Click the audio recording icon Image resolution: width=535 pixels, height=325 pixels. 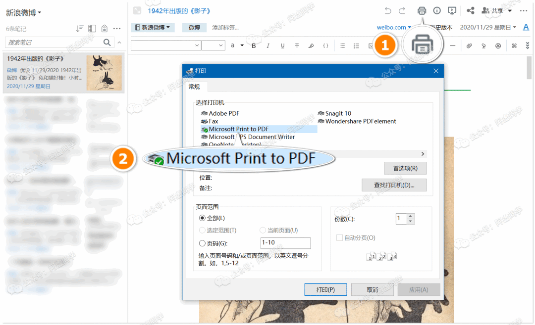483,46
